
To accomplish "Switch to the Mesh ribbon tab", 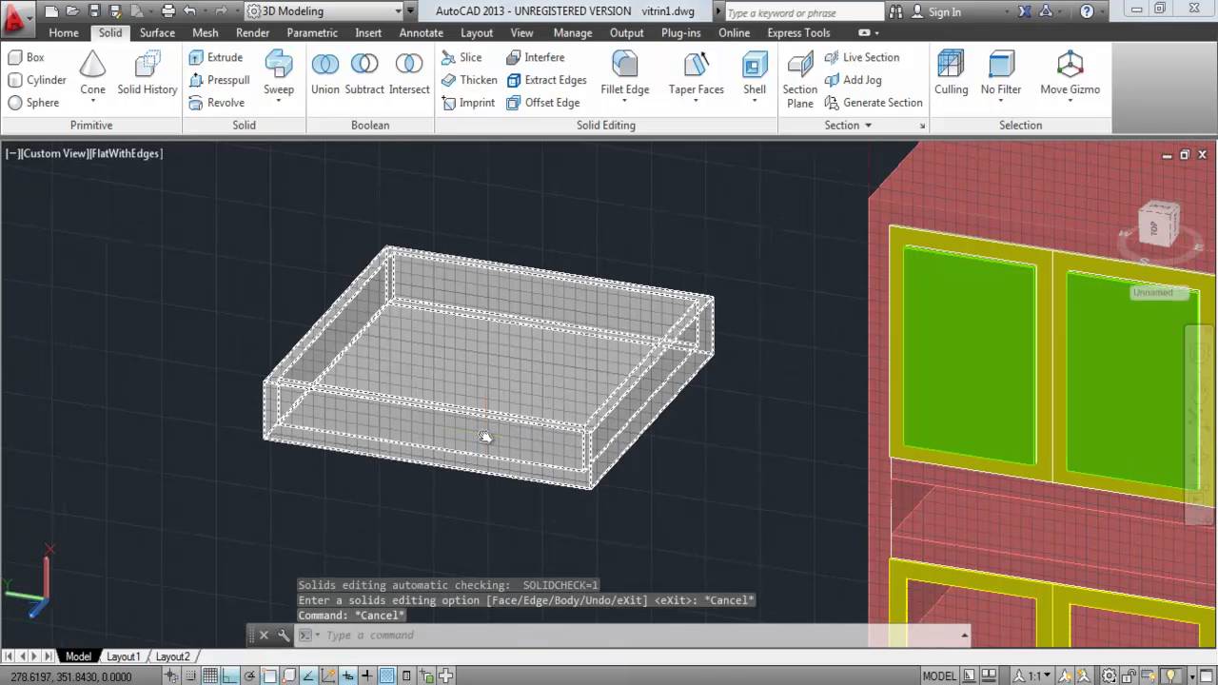I will (x=206, y=32).
